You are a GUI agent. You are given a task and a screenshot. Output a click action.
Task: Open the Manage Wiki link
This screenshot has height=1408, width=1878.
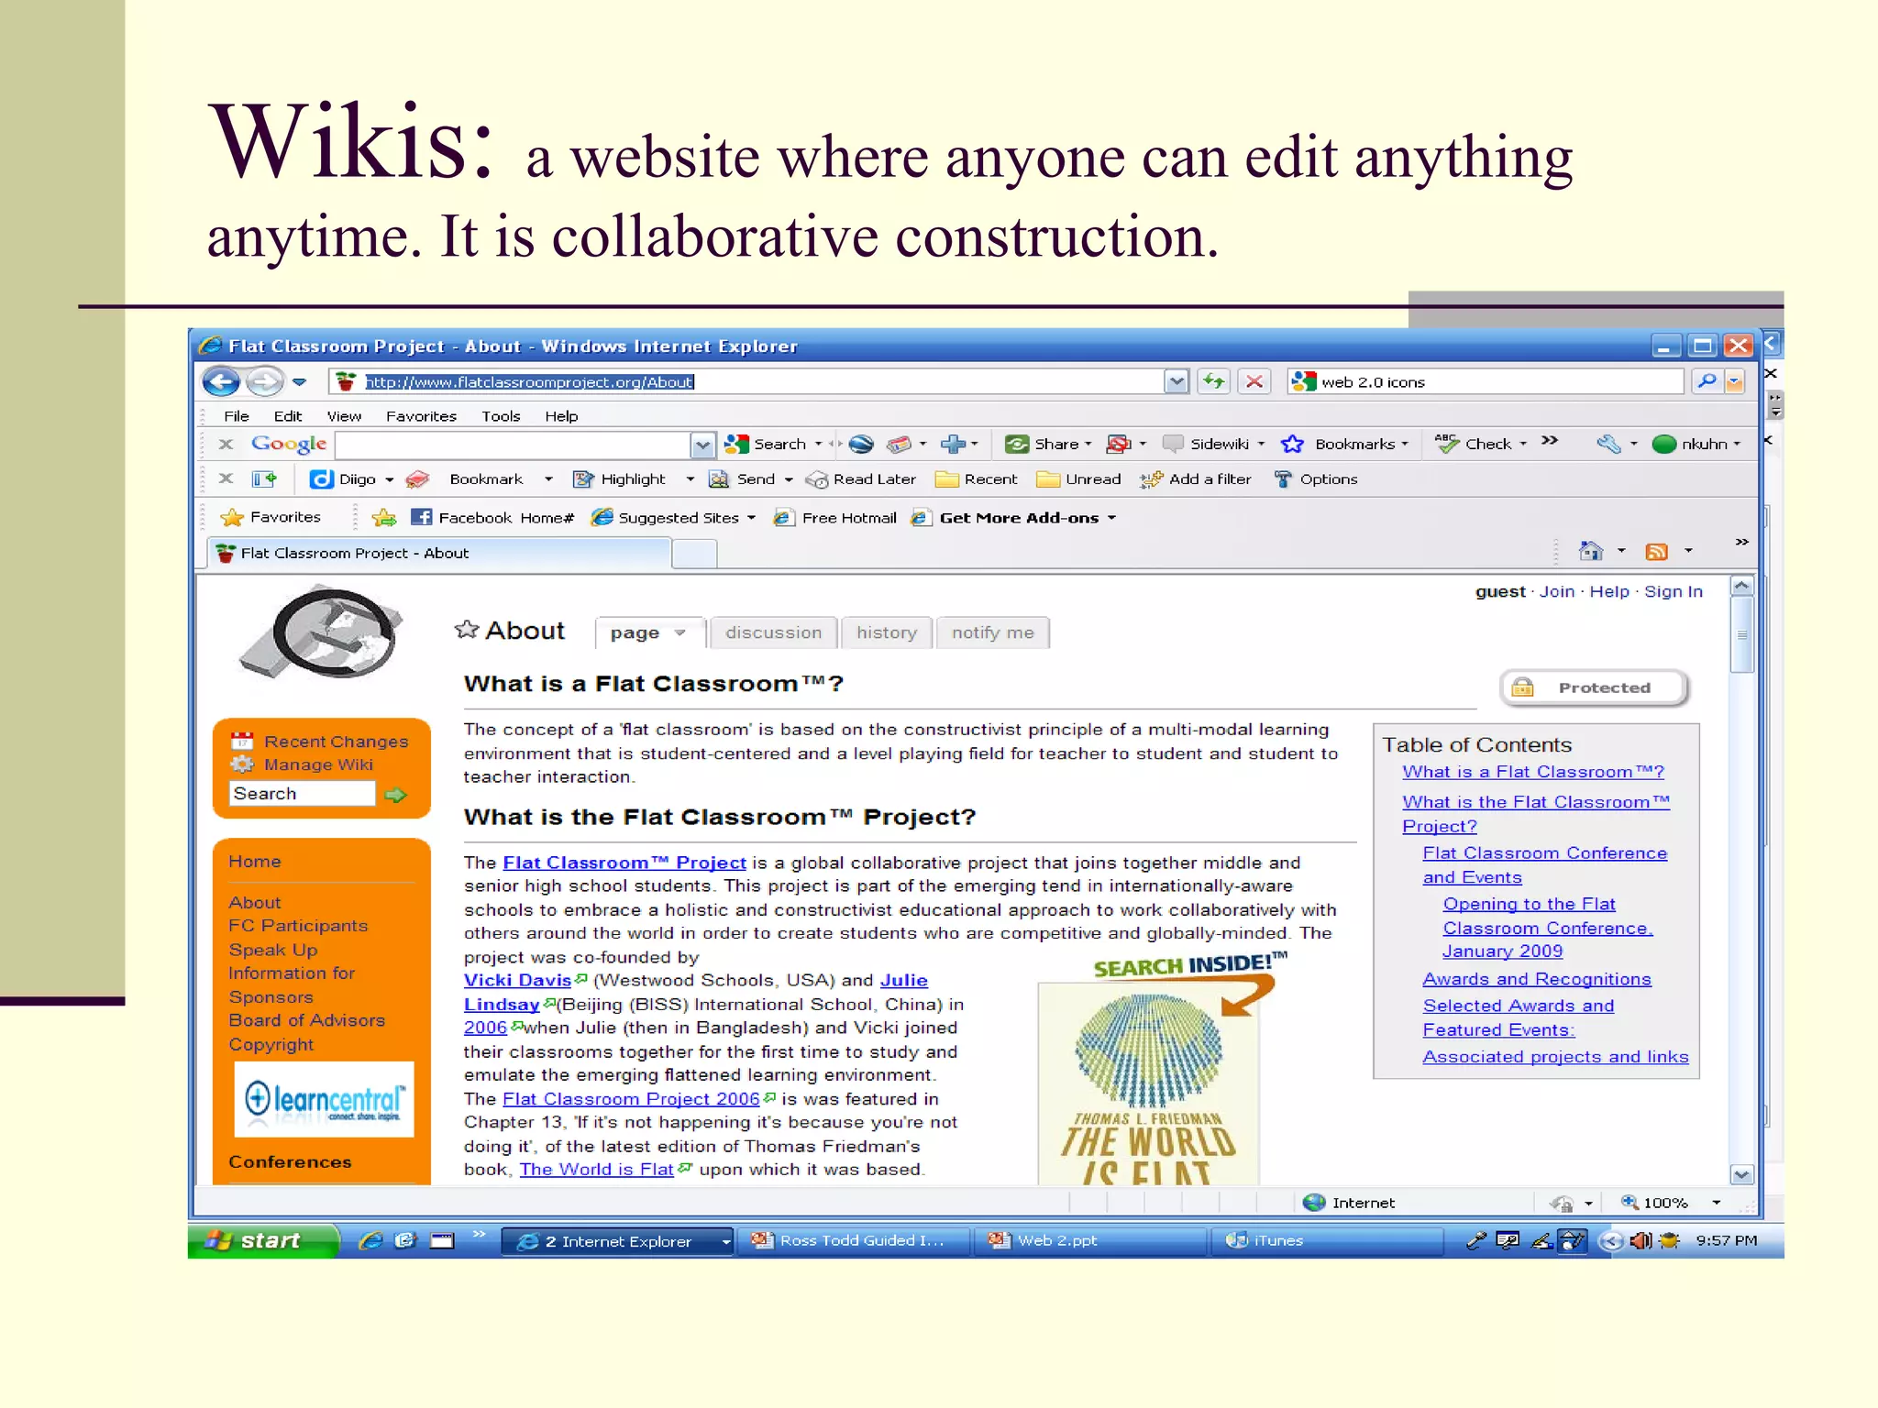(x=318, y=764)
